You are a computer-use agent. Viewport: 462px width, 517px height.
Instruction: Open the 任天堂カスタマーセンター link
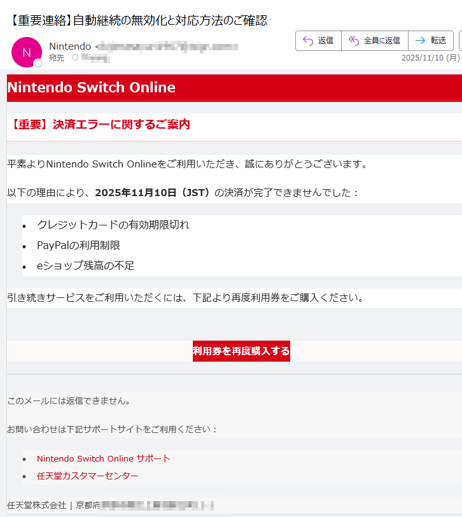pyautogui.click(x=87, y=476)
